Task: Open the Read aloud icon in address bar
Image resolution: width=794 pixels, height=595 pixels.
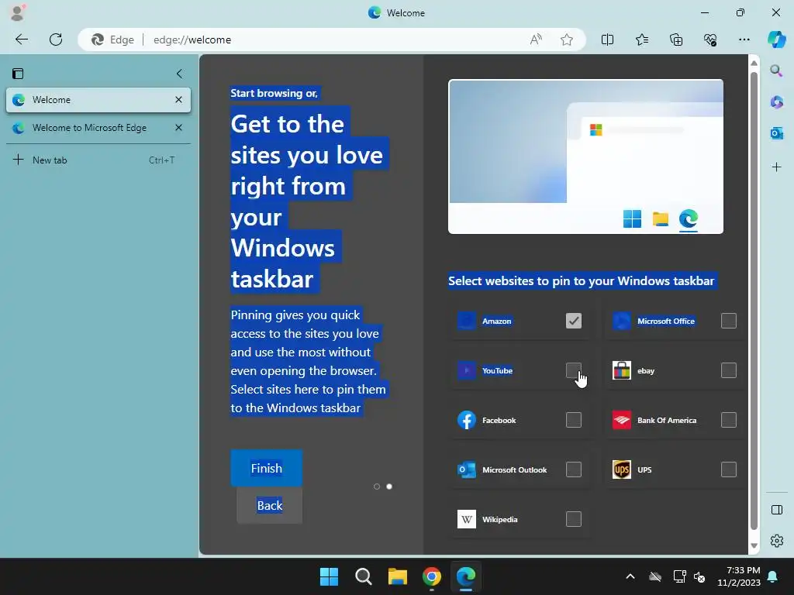Action: click(x=536, y=40)
